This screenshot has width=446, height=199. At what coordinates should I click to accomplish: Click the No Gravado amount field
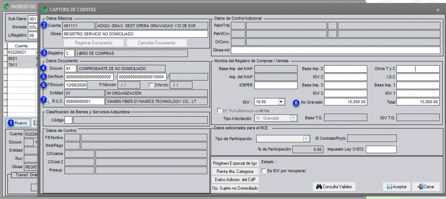pos(345,102)
